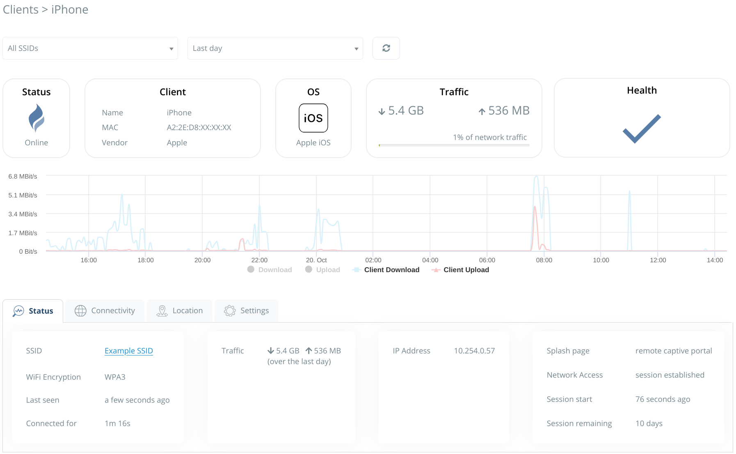Hide Client Download series in legend
Screen dimensions: 736x454
click(x=386, y=270)
